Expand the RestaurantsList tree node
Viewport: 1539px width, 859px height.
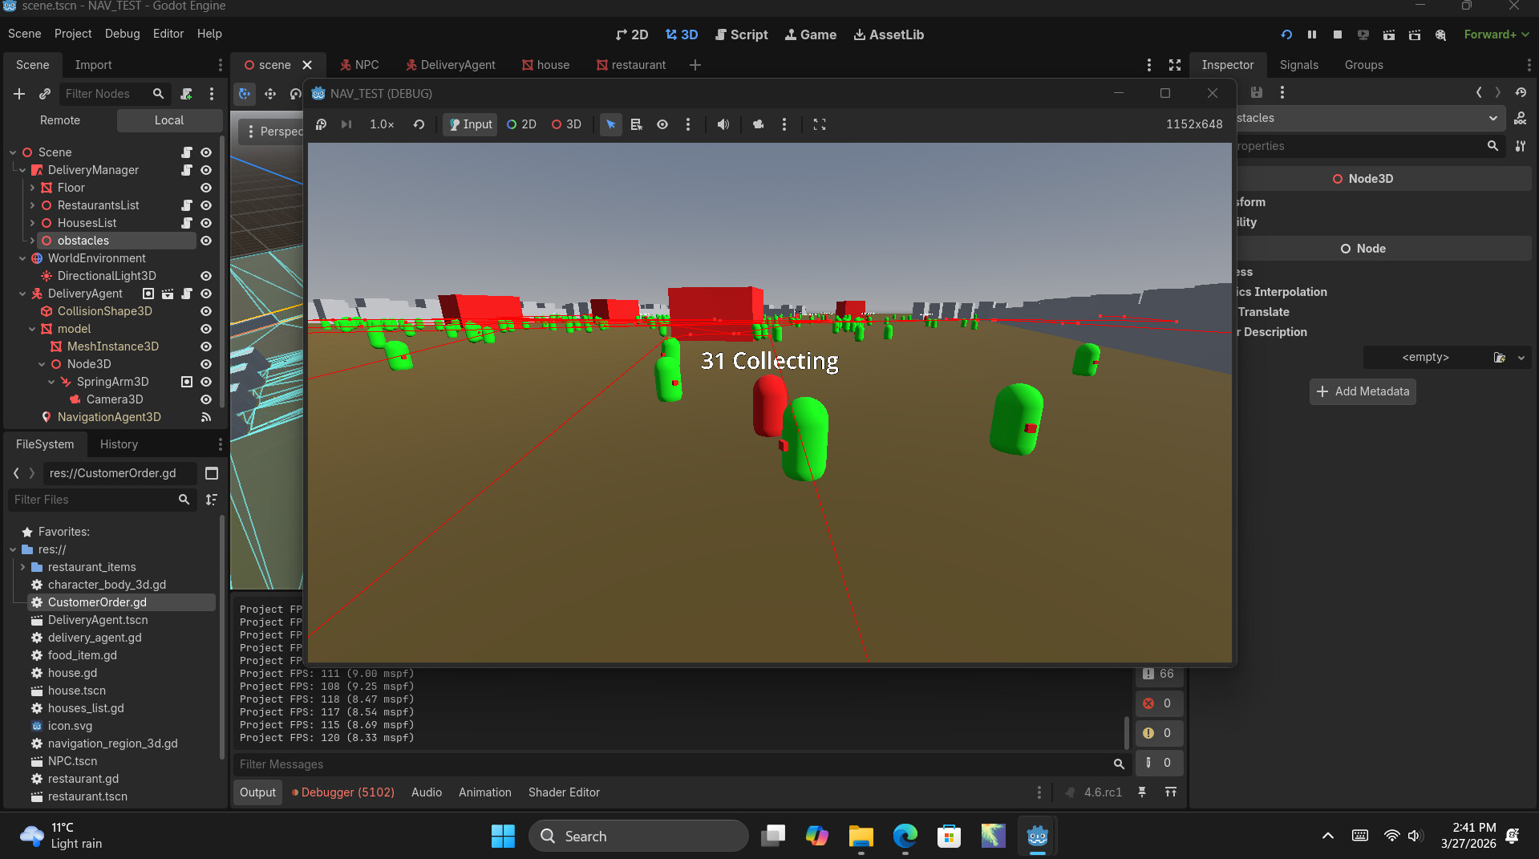click(x=32, y=205)
